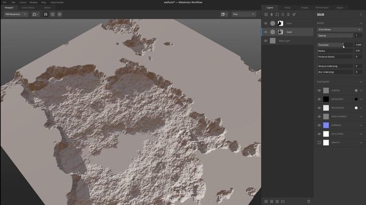This screenshot has width=366, height=205.
Task: Switch to the Local Library tab
Action: click(x=28, y=7)
